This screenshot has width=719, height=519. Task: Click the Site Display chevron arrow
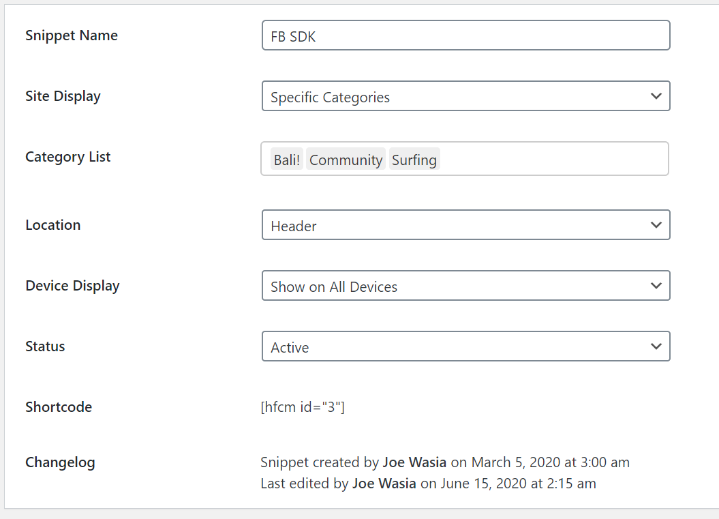pos(656,96)
